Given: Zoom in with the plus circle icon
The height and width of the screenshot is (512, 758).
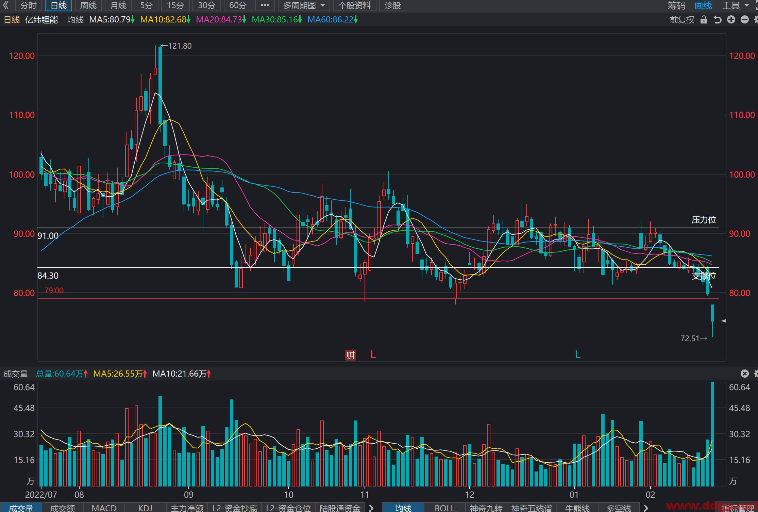Looking at the screenshot, I should (x=731, y=20).
